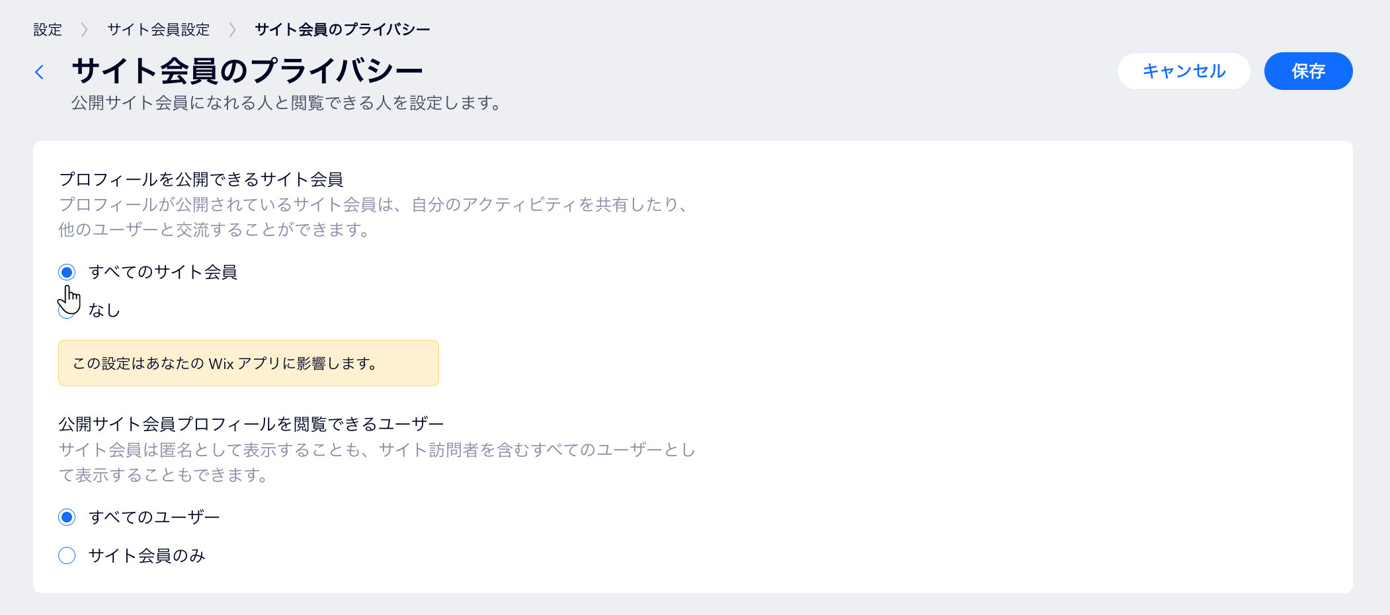
Task: Navigate to 設定 via breadcrumb link
Action: click(x=46, y=30)
